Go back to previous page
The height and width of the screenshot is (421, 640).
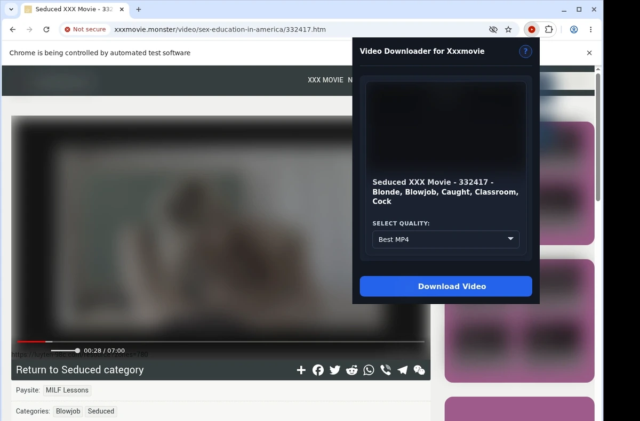point(13,29)
